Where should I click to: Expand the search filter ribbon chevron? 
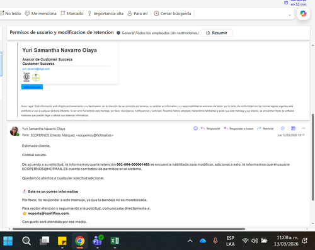click(290, 15)
